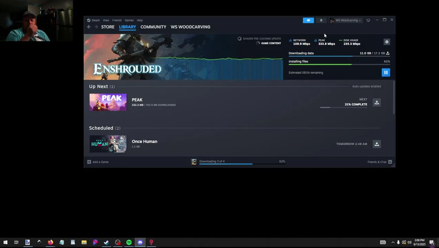The height and width of the screenshot is (248, 439).
Task: Click the microphone icon in system tray
Action: click(398, 242)
